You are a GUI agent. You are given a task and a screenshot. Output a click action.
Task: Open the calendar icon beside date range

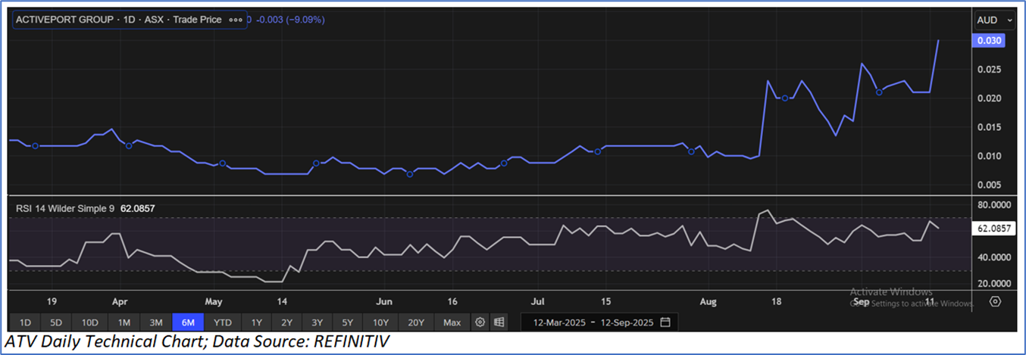pyautogui.click(x=665, y=322)
